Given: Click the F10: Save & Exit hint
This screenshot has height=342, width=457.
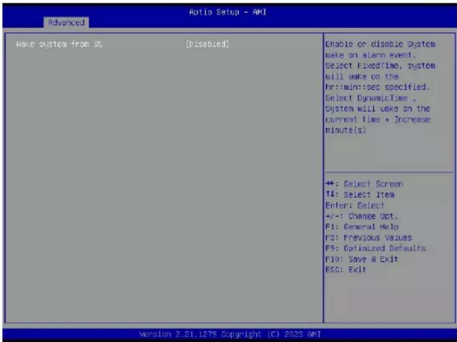Looking at the screenshot, I should pyautogui.click(x=362, y=259).
